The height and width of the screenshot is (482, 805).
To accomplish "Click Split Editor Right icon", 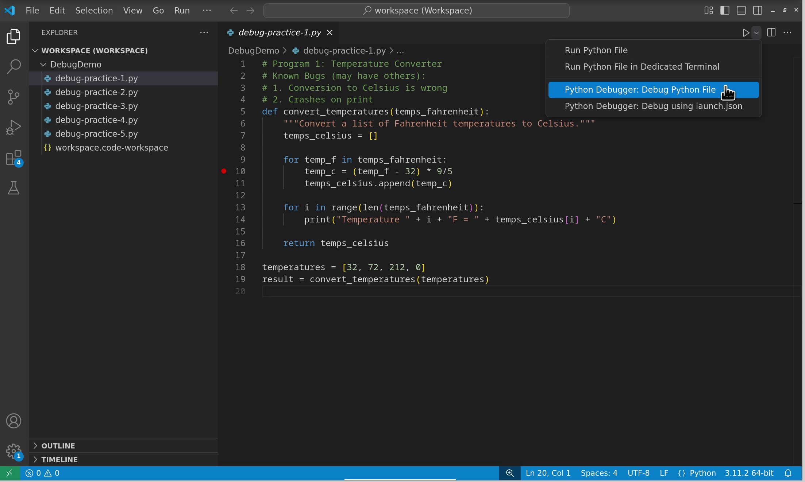I will tap(771, 33).
